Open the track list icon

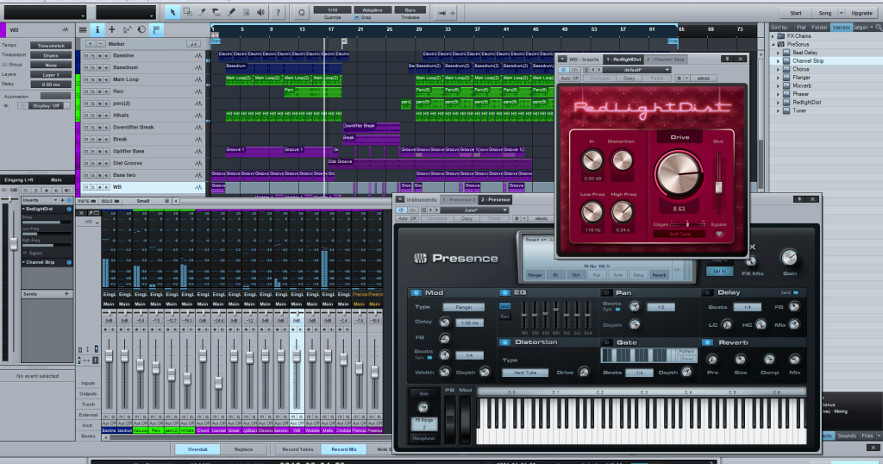coord(83,30)
